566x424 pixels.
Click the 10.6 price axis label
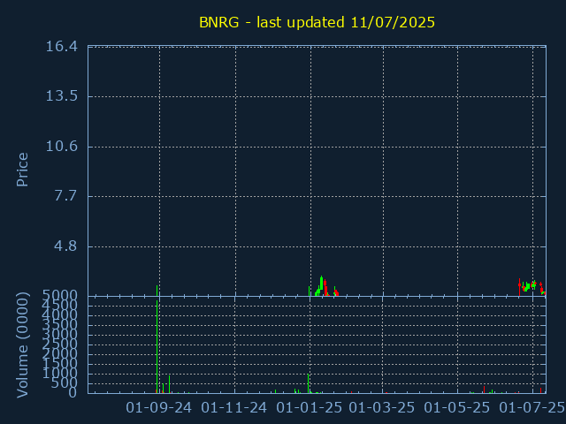61,147
